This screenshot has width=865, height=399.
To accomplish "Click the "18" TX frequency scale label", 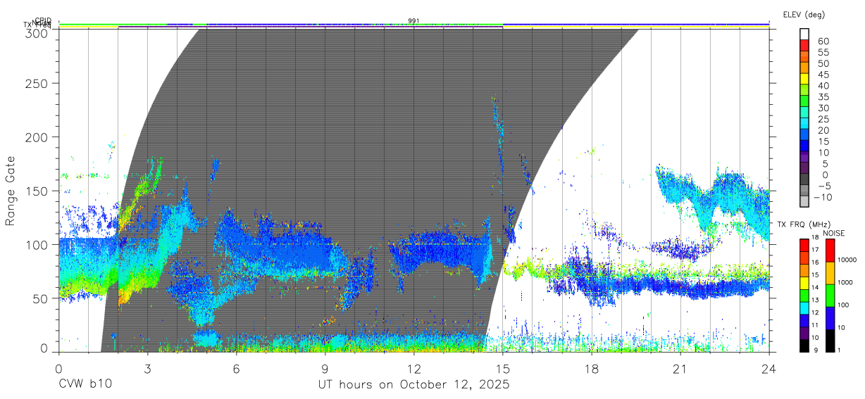I will [x=815, y=238].
